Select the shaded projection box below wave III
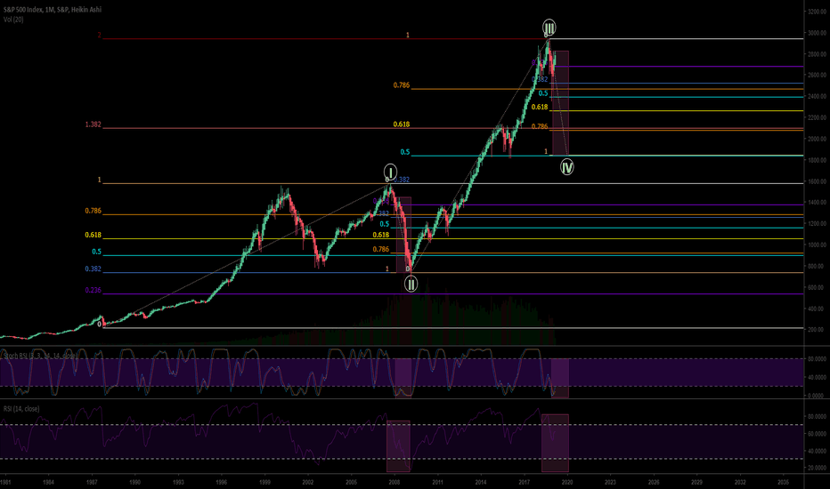This screenshot has width=830, height=489. [560, 103]
